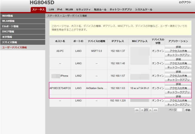The width and height of the screenshot is (195, 134).
Task: Click ネットワークアプリ button for A8-PC row
Action: [x=178, y=55]
